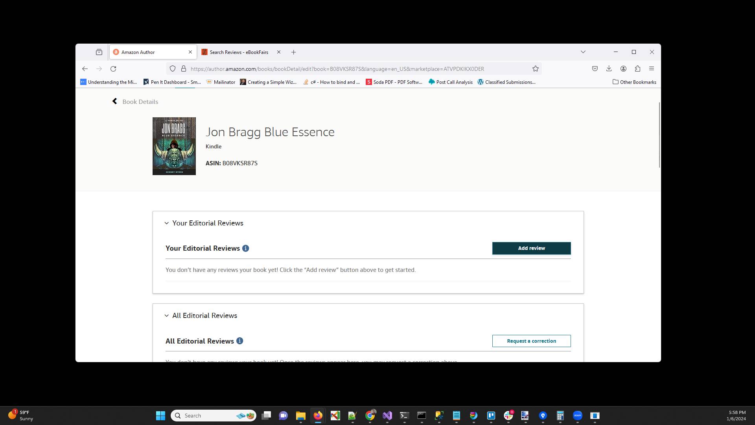Click the Your Editorial Reviews info icon
Image resolution: width=755 pixels, height=425 pixels.
[246, 248]
